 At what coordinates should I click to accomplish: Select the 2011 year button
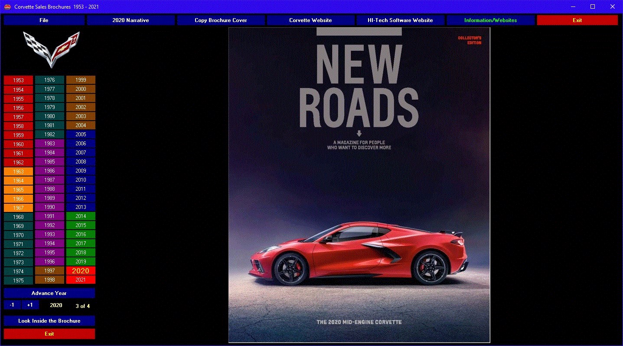(81, 189)
